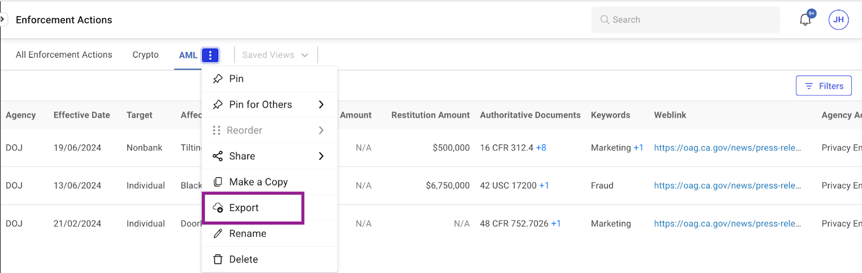Switch to the All Enforcement Actions tab

[64, 55]
